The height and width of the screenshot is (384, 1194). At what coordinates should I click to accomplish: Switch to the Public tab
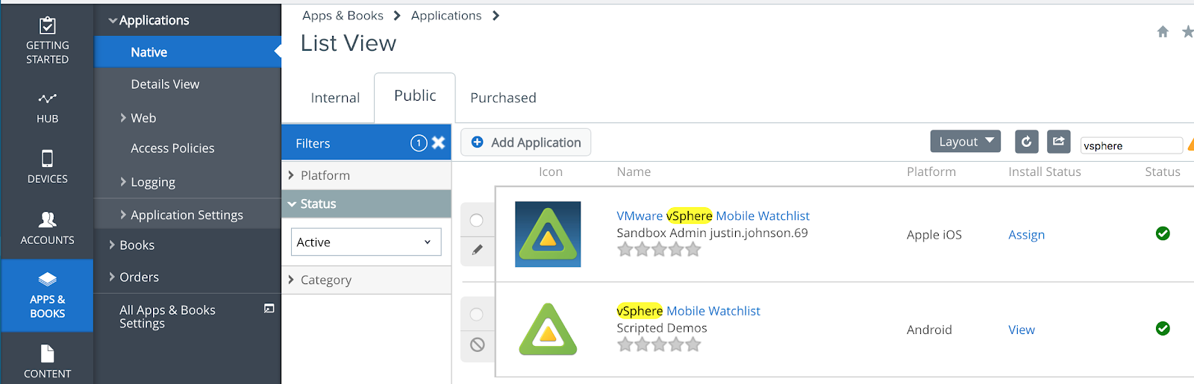[x=415, y=95]
